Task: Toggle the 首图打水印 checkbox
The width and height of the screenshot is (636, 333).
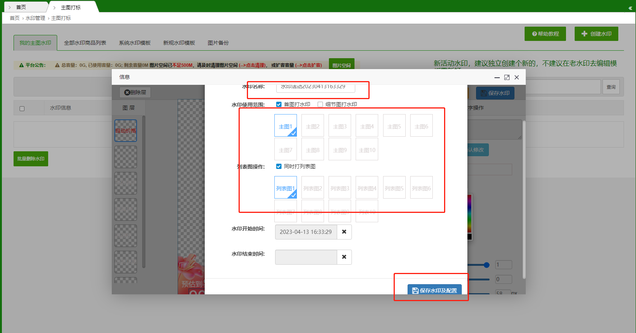Action: 279,104
